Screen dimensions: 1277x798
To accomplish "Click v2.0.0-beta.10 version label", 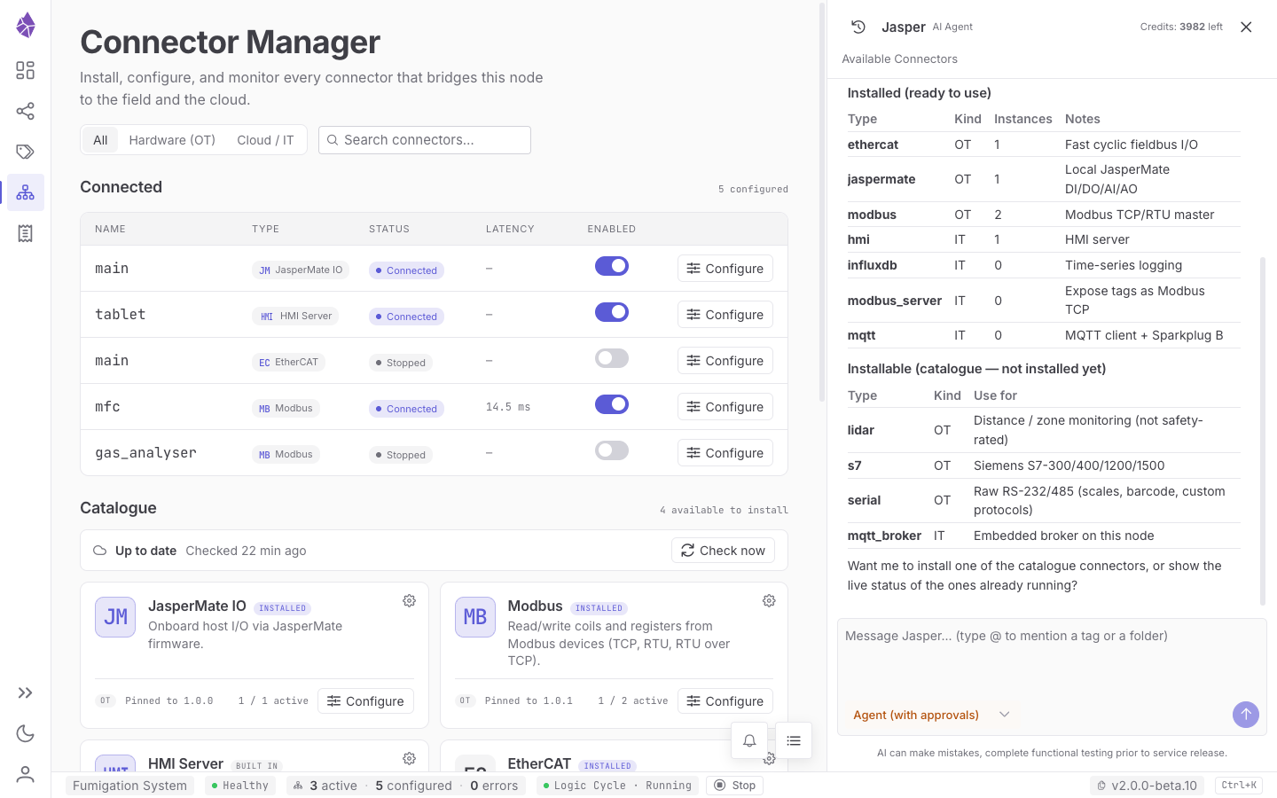I will click(1148, 786).
